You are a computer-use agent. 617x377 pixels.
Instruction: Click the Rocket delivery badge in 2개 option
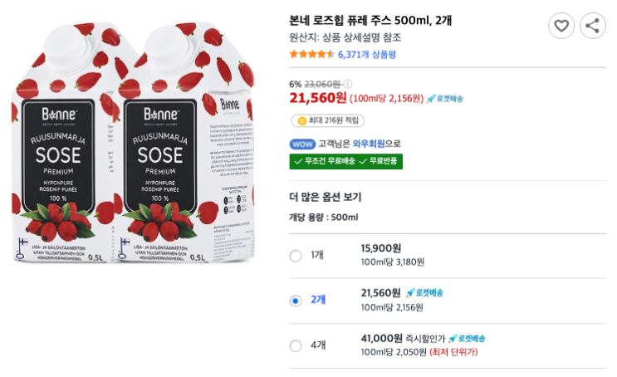click(x=424, y=293)
